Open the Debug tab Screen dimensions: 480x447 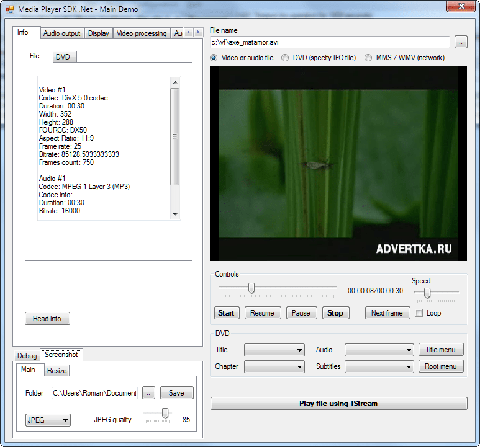[x=27, y=356]
